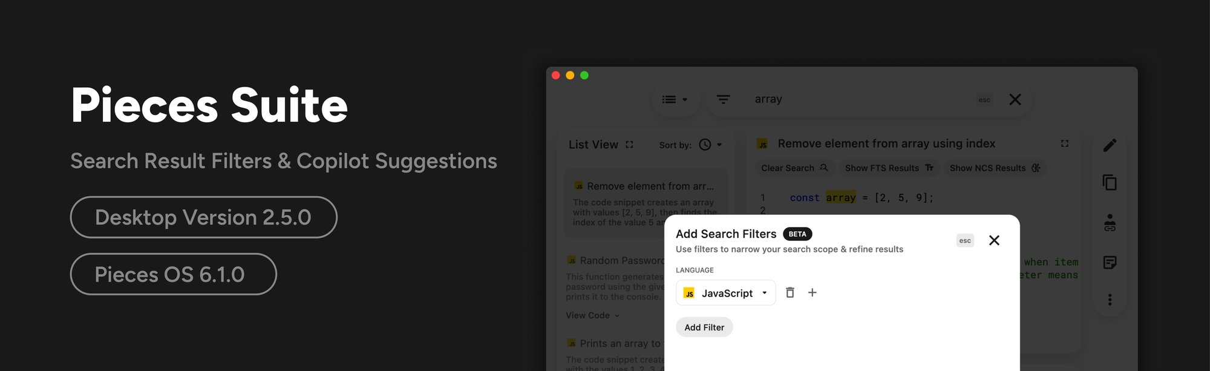Open the list view mode dropdown in search bar
This screenshot has height=371, width=1210.
675,99
